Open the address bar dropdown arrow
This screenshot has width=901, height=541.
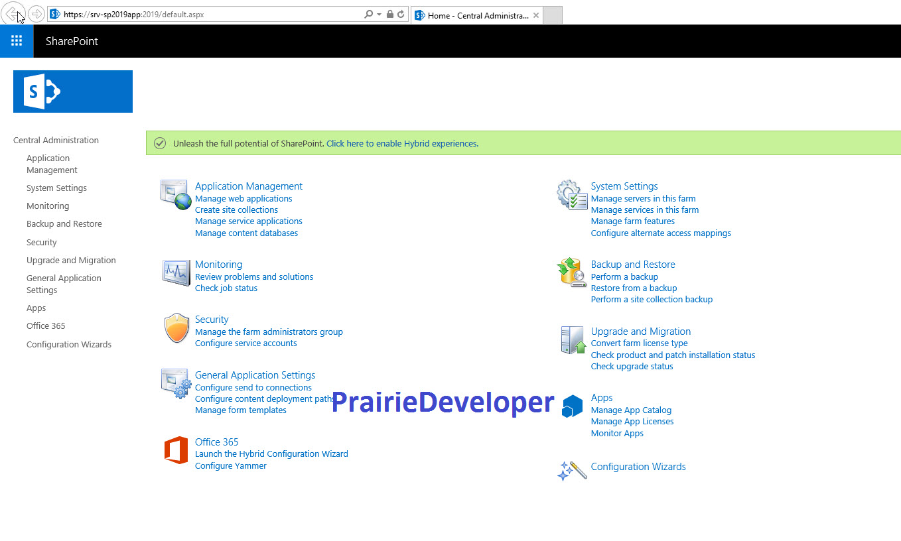[x=379, y=14]
